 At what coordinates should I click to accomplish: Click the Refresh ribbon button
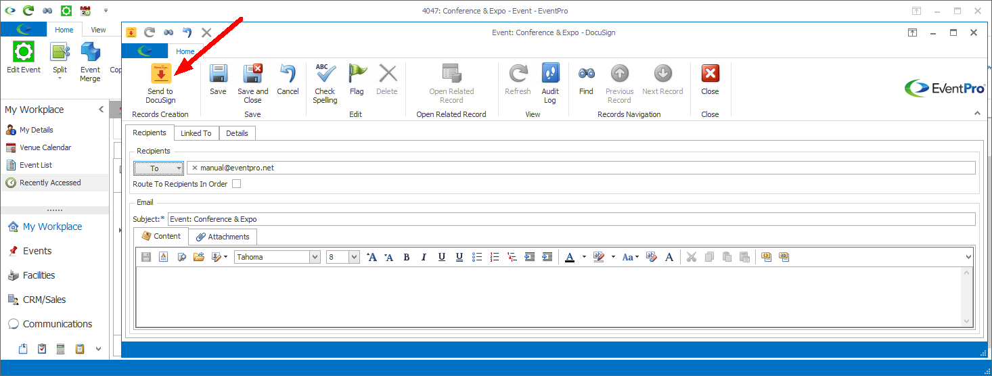click(x=518, y=80)
